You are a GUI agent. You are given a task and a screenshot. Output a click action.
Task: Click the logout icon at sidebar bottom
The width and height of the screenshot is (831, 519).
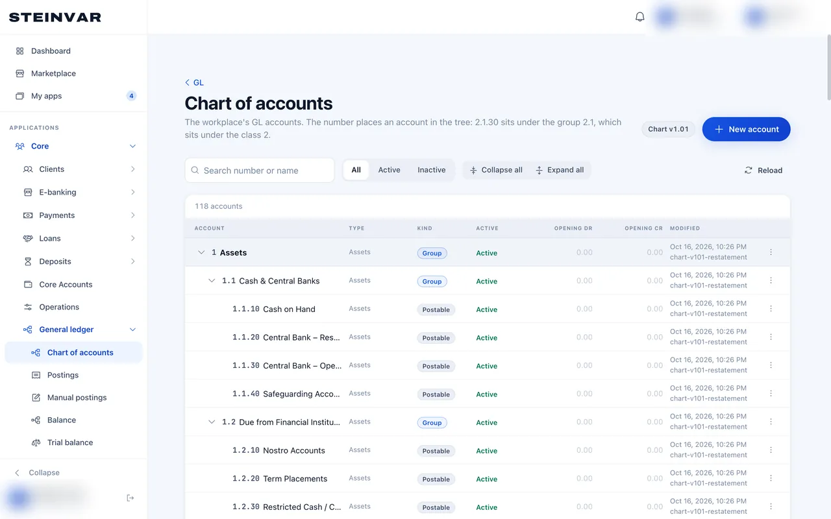click(x=130, y=498)
